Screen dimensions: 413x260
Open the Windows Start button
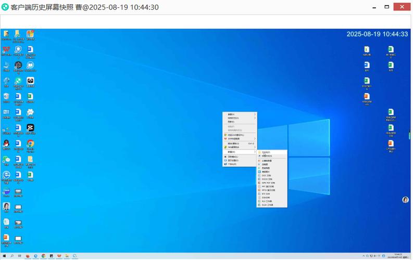(x=4, y=256)
